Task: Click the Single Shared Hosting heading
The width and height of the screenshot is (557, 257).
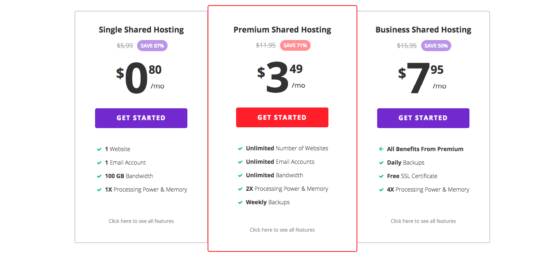Action: coord(141,30)
